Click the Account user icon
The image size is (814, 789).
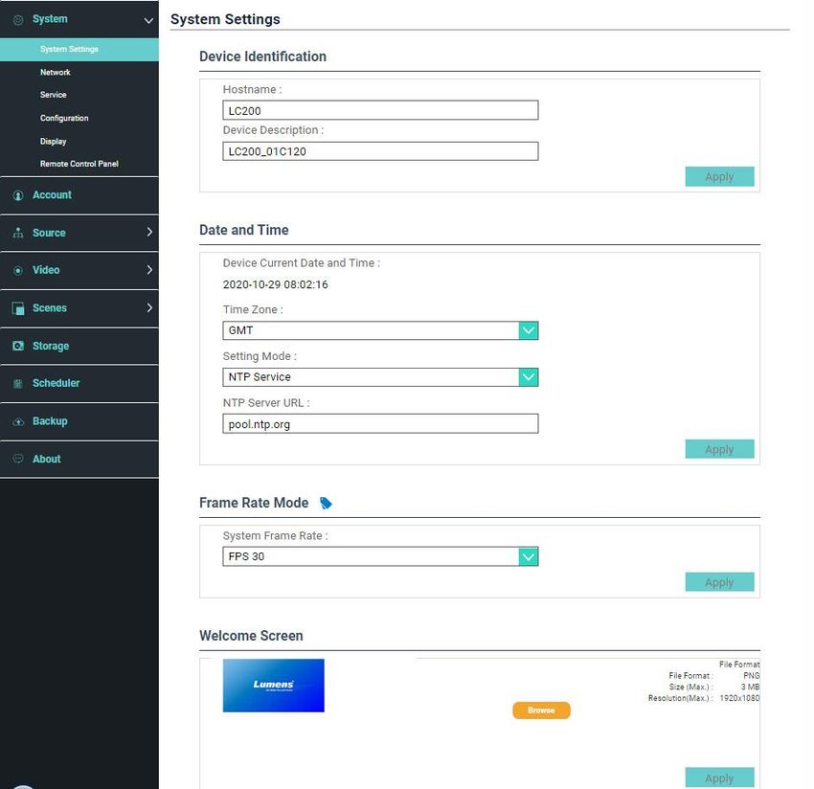[18, 195]
